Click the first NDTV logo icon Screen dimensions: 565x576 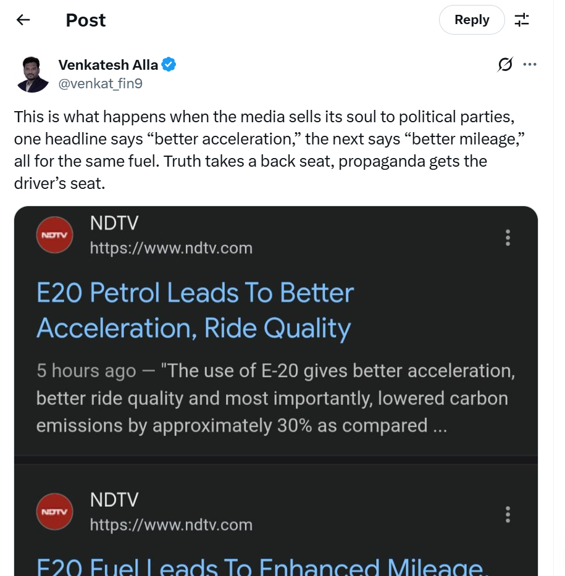[55, 235]
